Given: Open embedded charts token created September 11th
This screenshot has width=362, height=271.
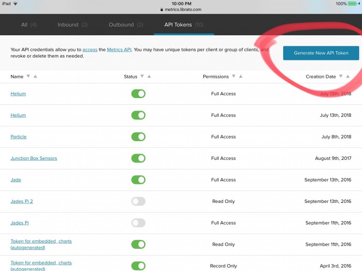Looking at the screenshot, I should 41,244.
